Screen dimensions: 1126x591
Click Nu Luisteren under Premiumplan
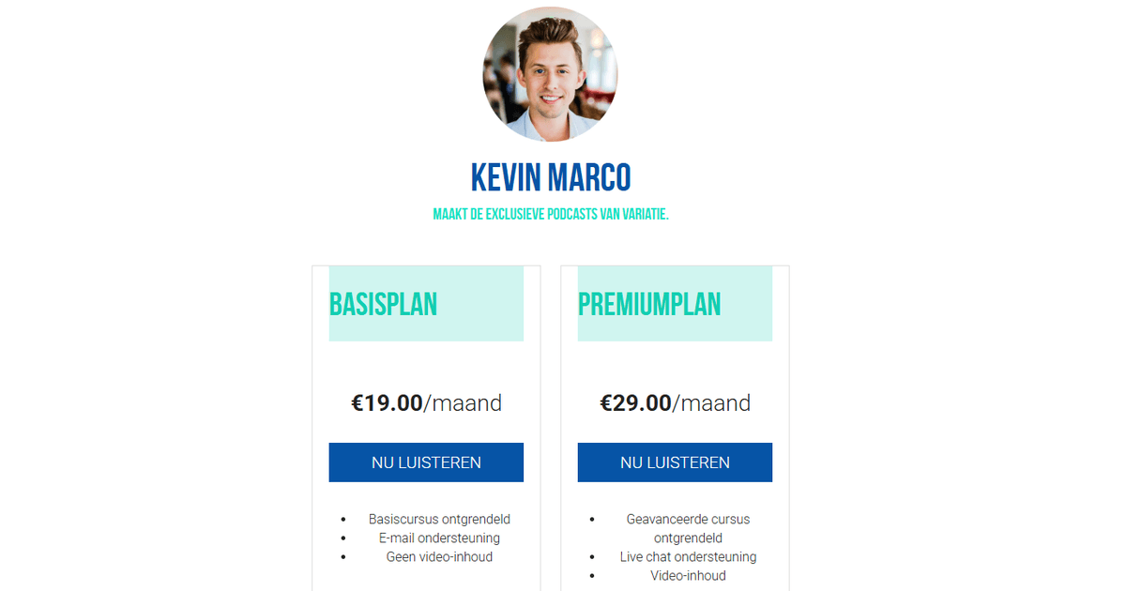coord(675,462)
